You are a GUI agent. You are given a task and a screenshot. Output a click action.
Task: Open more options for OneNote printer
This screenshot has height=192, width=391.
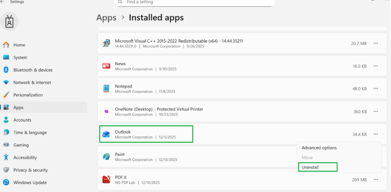click(376, 111)
